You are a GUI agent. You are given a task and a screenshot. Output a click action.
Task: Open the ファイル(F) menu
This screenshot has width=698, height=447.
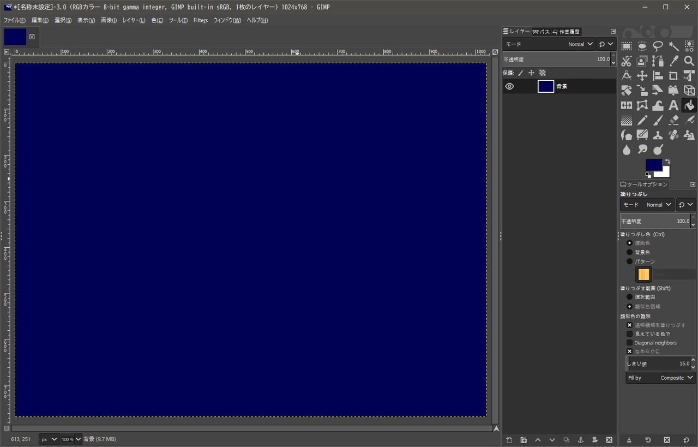click(x=15, y=20)
